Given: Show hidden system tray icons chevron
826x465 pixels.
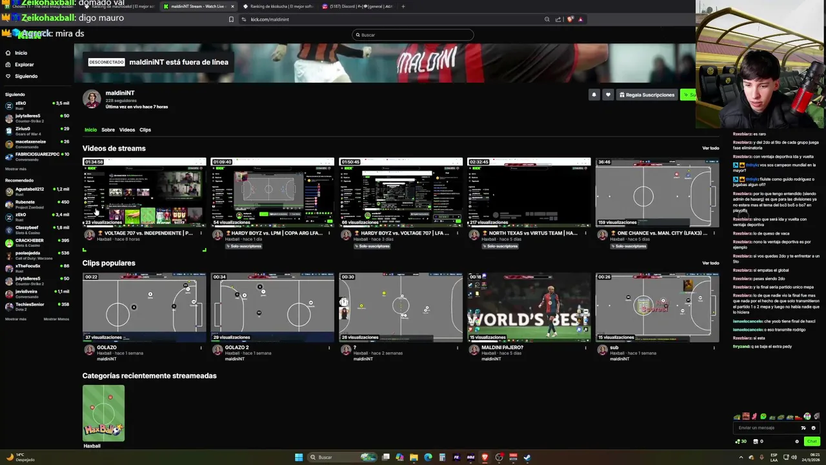Looking at the screenshot, I should [x=741, y=457].
